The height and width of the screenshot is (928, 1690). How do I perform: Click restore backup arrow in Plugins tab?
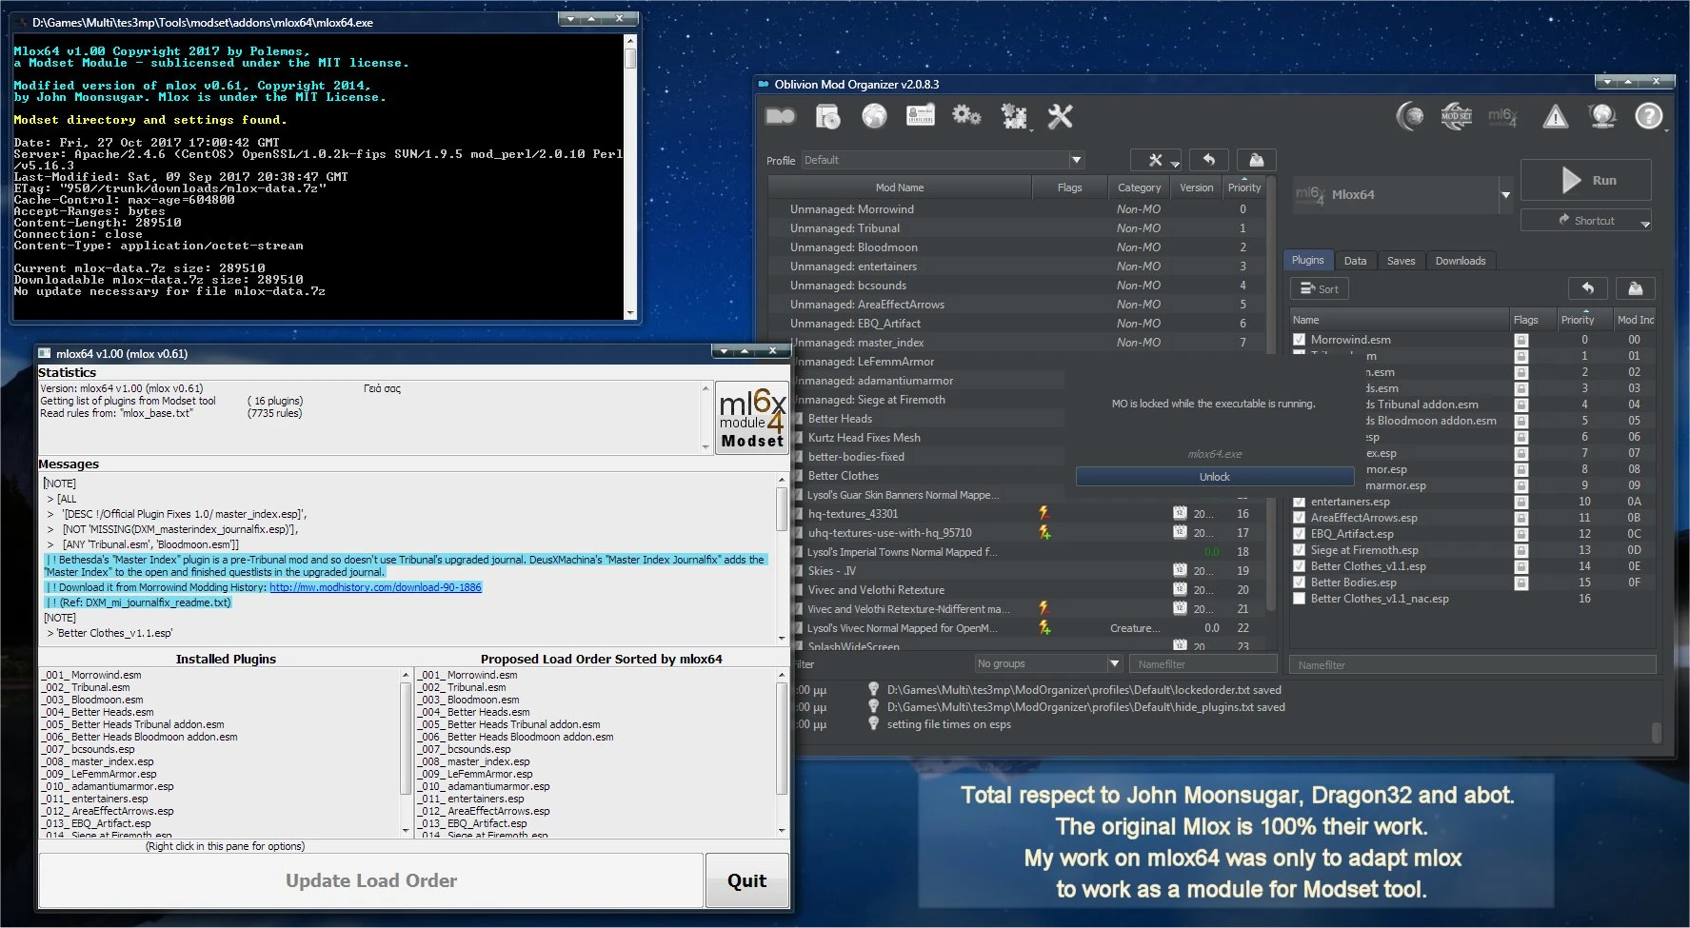tap(1588, 288)
